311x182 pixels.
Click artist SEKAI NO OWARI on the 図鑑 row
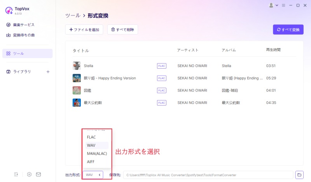pyautogui.click(x=192, y=90)
